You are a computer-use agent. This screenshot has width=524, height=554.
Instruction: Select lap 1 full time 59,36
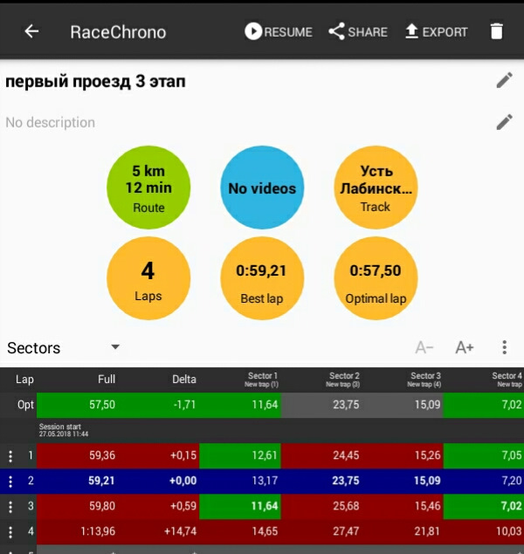point(102,455)
